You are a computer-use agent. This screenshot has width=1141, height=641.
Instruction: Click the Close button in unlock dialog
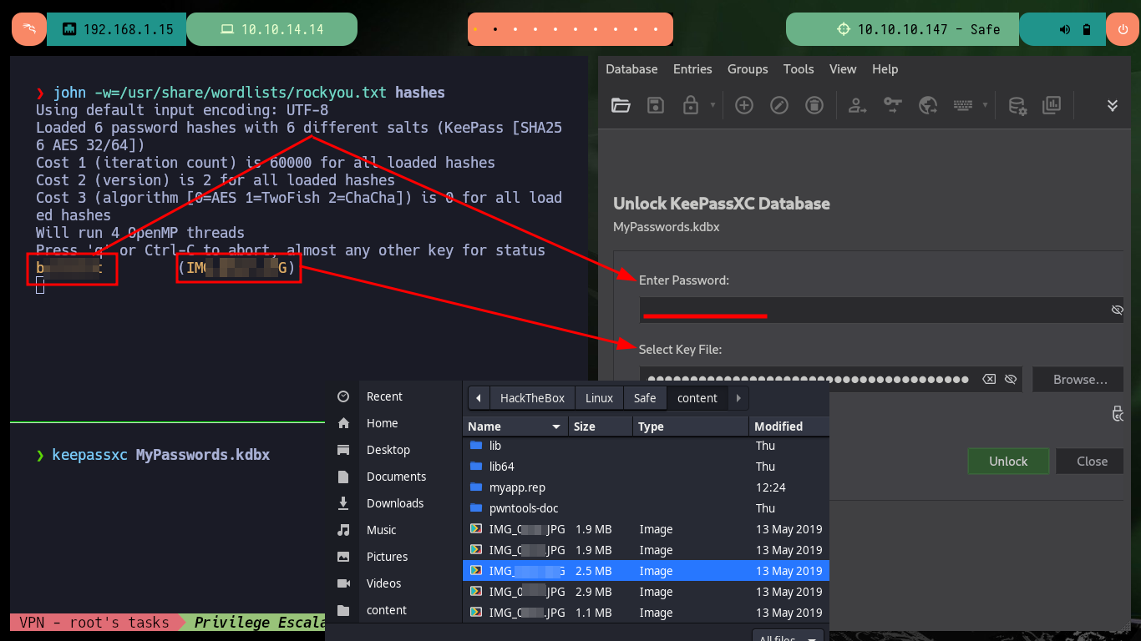click(1092, 461)
